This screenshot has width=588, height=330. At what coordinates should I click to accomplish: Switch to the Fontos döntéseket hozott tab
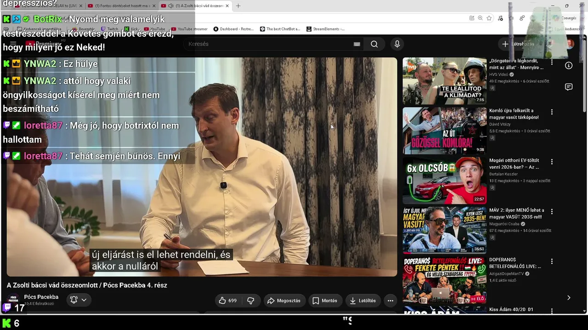[x=122, y=6]
